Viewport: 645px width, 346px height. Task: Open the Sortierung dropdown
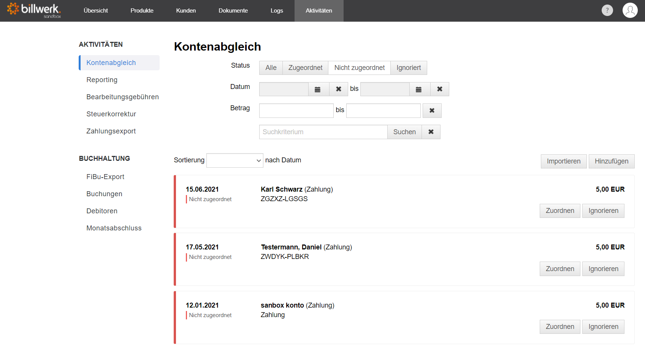(x=235, y=160)
